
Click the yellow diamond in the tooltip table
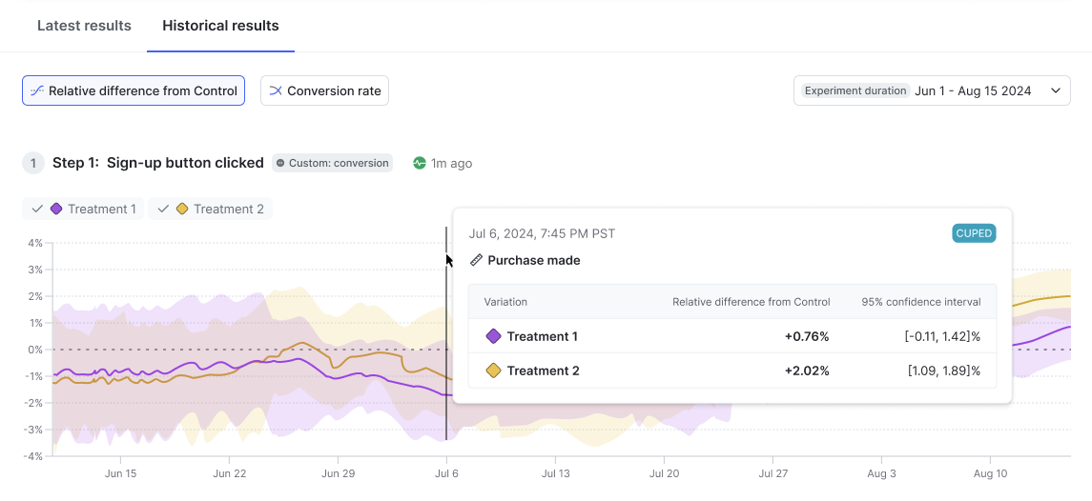(493, 371)
